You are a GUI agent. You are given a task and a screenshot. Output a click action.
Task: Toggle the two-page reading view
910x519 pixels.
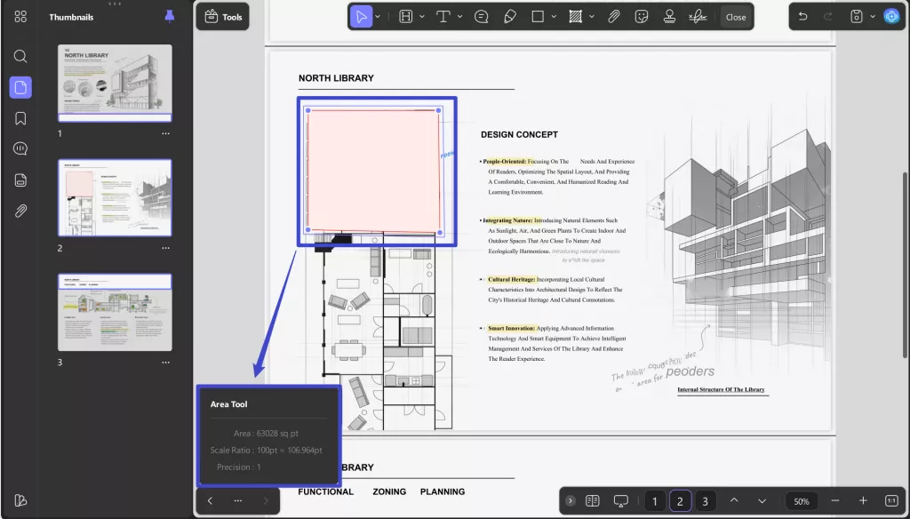point(593,501)
